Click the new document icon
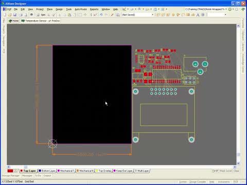The image size is (247, 185). [x=5, y=15]
